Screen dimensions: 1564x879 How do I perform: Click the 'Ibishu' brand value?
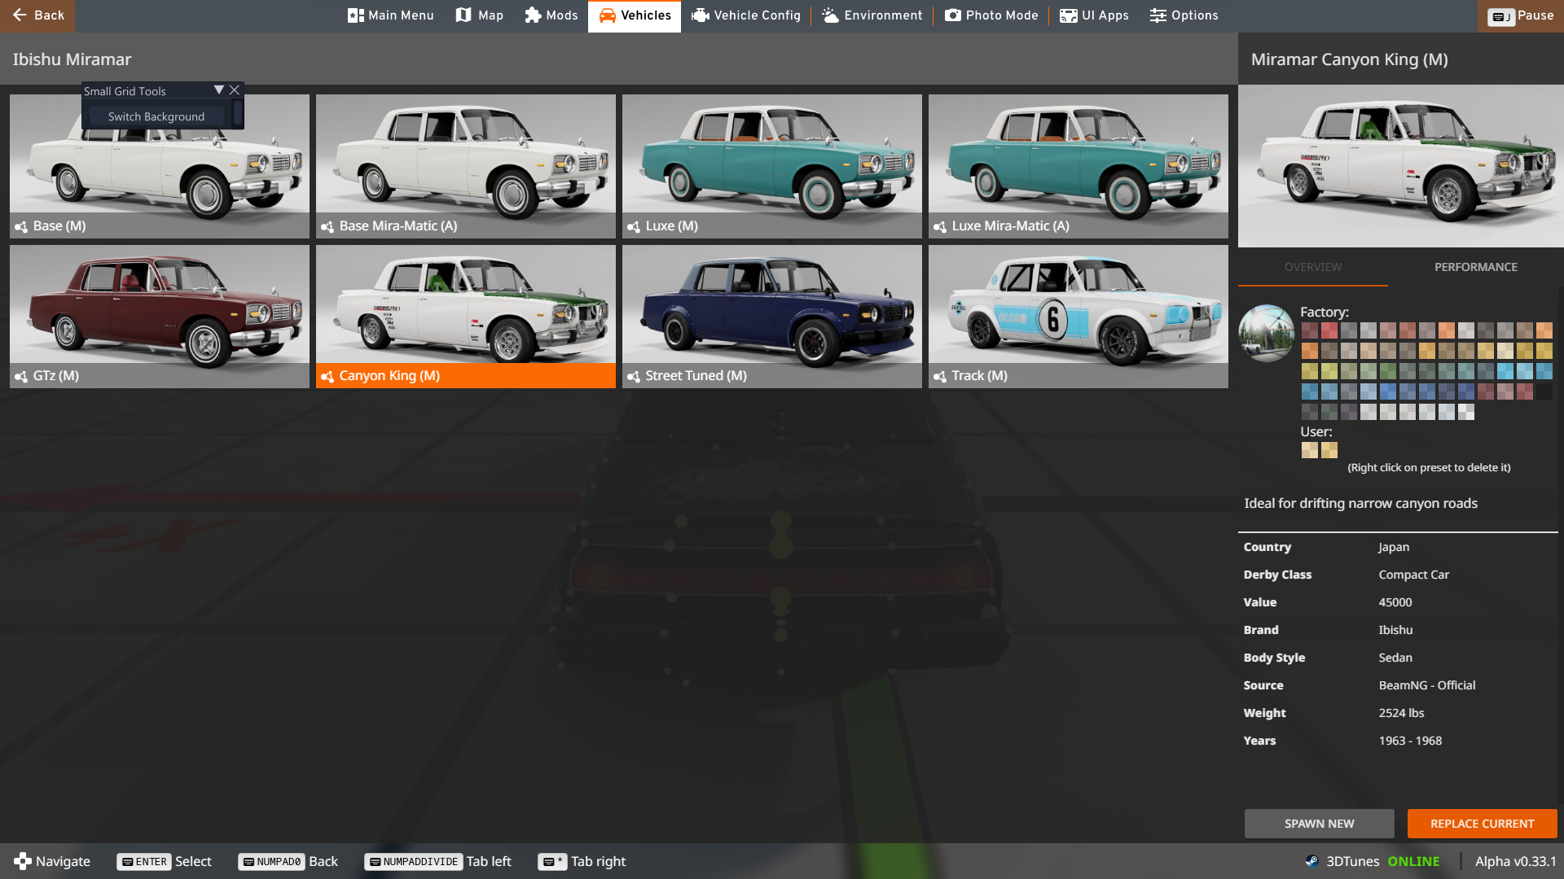(x=1395, y=630)
